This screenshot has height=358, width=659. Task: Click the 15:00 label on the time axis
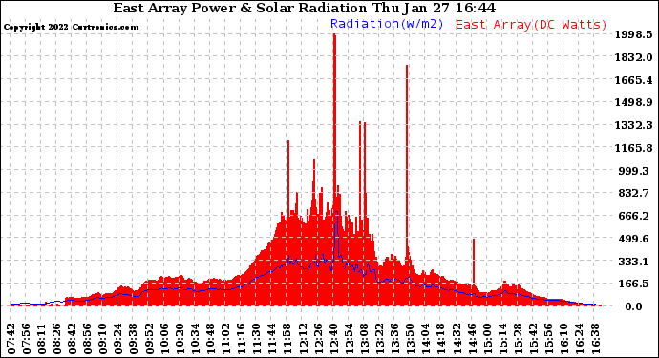(487, 339)
